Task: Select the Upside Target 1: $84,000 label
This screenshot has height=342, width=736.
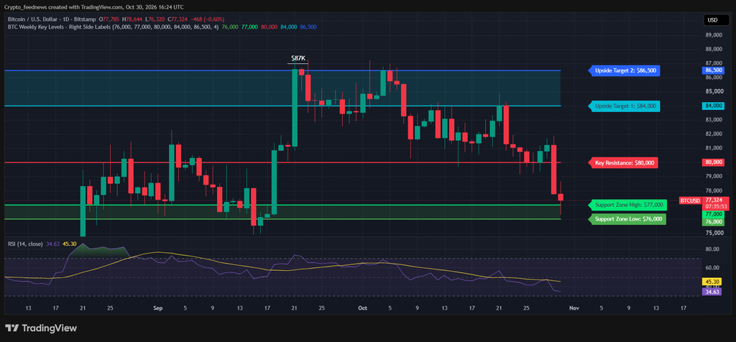Action: pos(625,106)
